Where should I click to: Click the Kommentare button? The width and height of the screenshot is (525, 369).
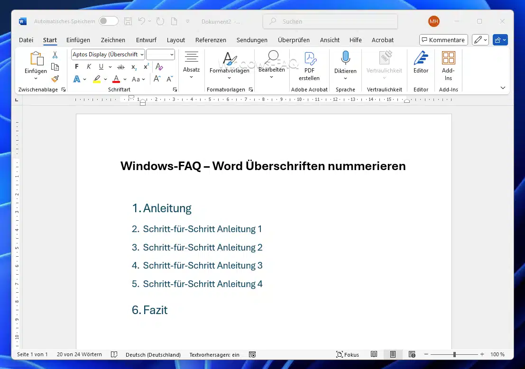click(x=443, y=40)
